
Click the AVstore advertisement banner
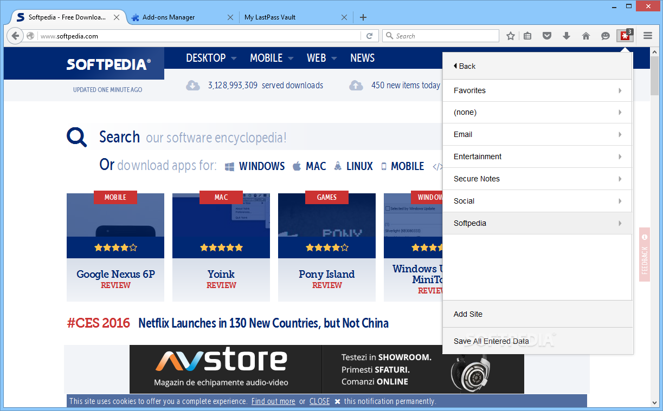pos(327,369)
